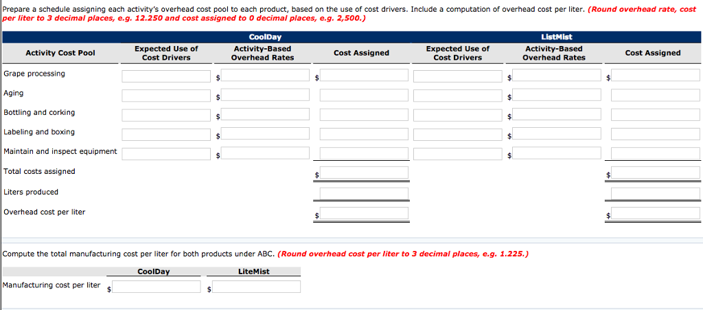Click the 'Total costs assigned' label
The height and width of the screenshot is (310, 703).
[39, 171]
